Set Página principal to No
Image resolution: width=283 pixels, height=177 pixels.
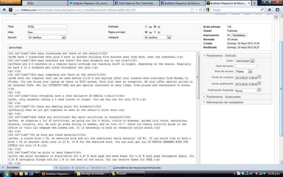tap(146, 32)
